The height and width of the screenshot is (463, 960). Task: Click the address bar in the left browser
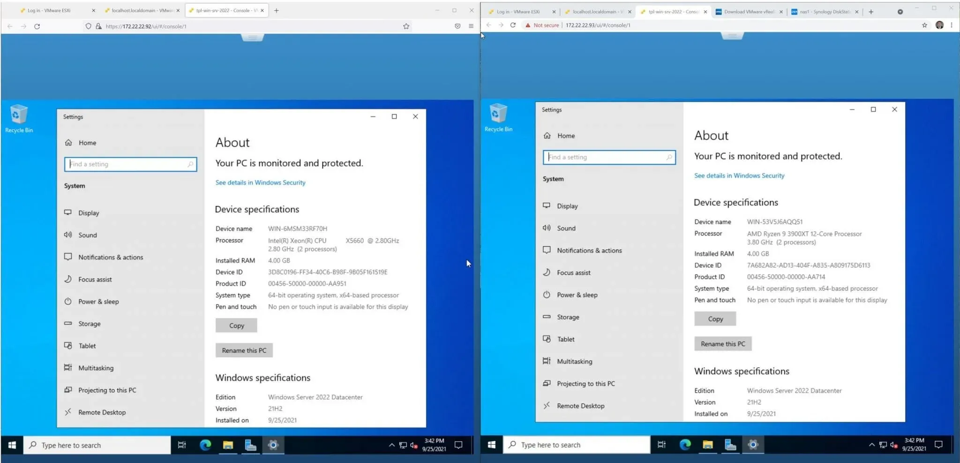(248, 26)
